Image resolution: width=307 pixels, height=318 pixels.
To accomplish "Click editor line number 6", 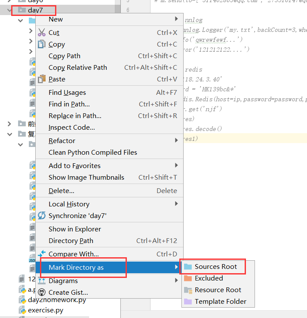I will coord(128,10).
